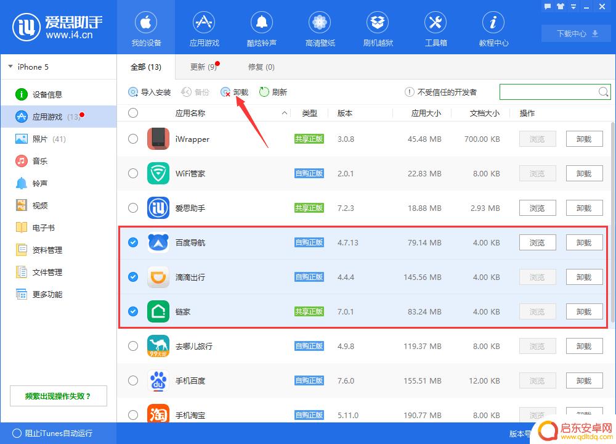
Task: Open the 频繁出现操作失败? help link
Action: 58,396
